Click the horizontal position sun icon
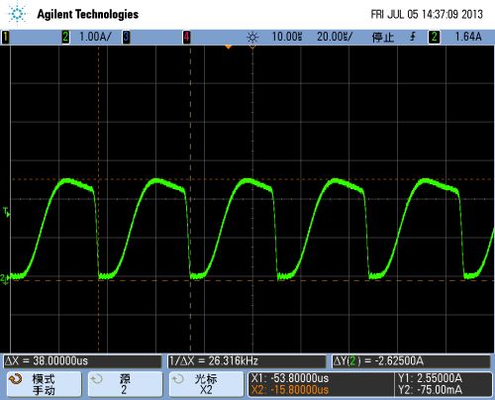The width and height of the screenshot is (495, 400). [252, 38]
